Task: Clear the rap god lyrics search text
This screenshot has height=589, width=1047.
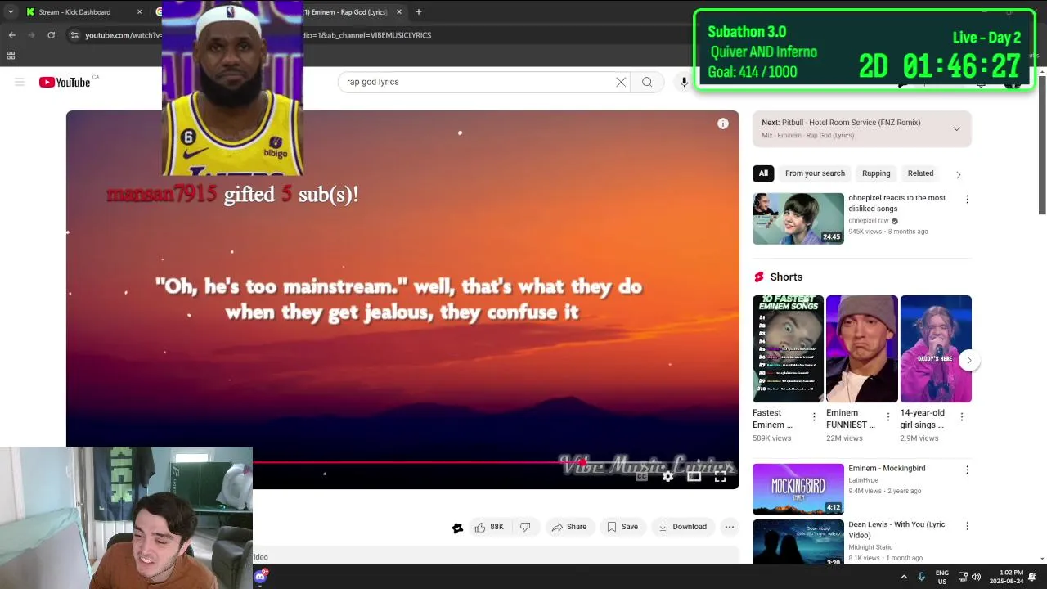Action: coord(621,82)
